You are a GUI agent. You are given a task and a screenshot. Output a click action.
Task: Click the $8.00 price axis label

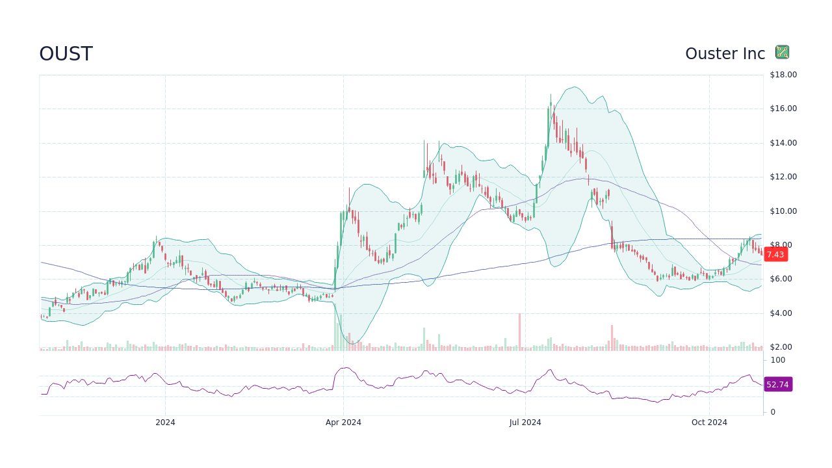coord(781,245)
